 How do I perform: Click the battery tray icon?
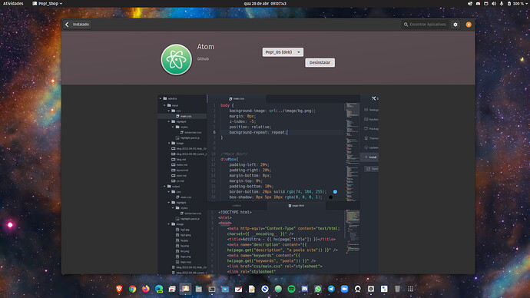(x=509, y=3)
